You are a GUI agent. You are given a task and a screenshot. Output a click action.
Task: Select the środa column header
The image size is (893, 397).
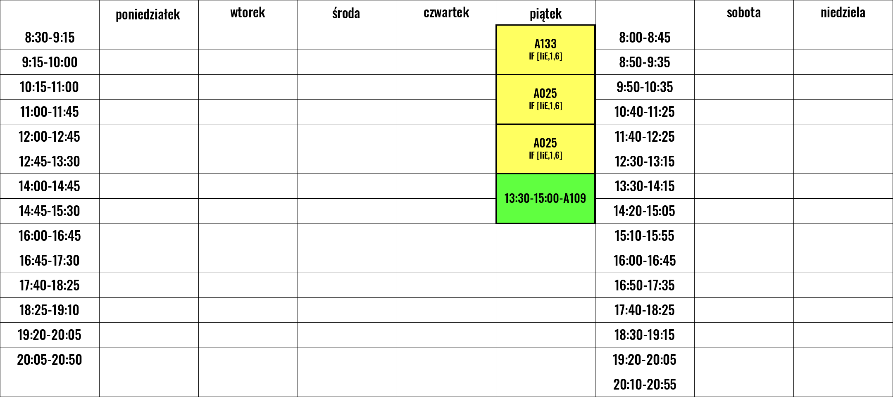pos(347,13)
